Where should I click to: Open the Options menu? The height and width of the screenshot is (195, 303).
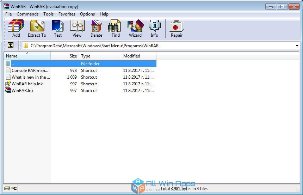coord(87,14)
